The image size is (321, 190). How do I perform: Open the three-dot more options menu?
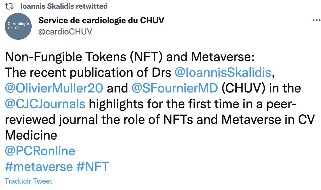click(x=317, y=20)
